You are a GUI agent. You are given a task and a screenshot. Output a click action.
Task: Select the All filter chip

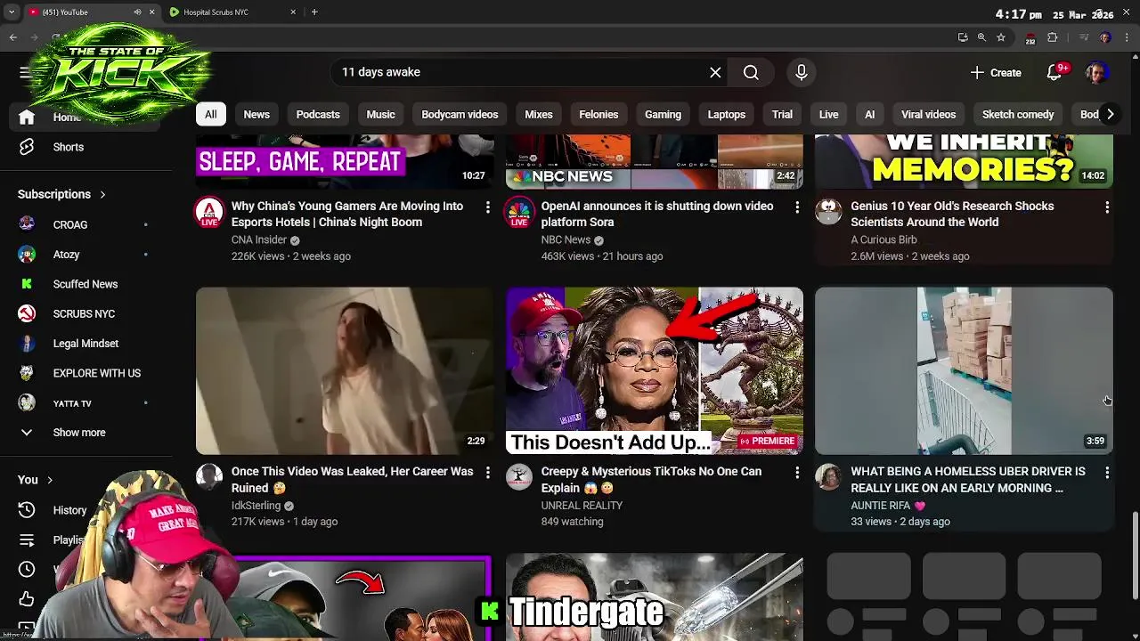click(210, 114)
